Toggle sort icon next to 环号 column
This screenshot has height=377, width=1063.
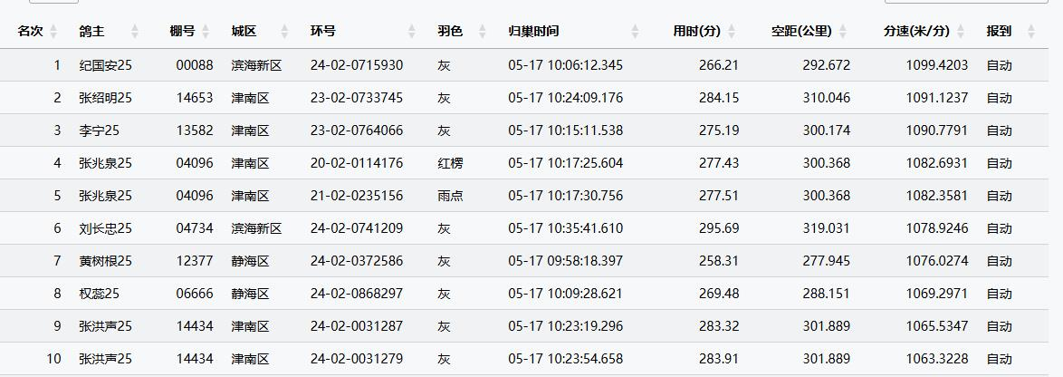(412, 32)
